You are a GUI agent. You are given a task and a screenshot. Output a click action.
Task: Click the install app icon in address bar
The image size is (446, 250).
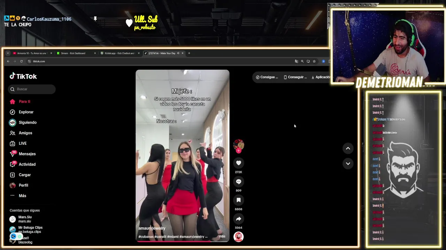tap(308, 61)
